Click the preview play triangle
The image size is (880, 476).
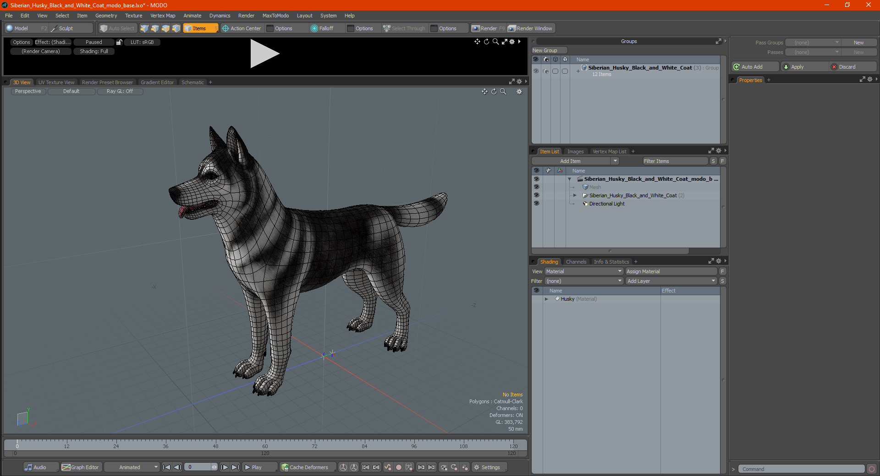[264, 54]
